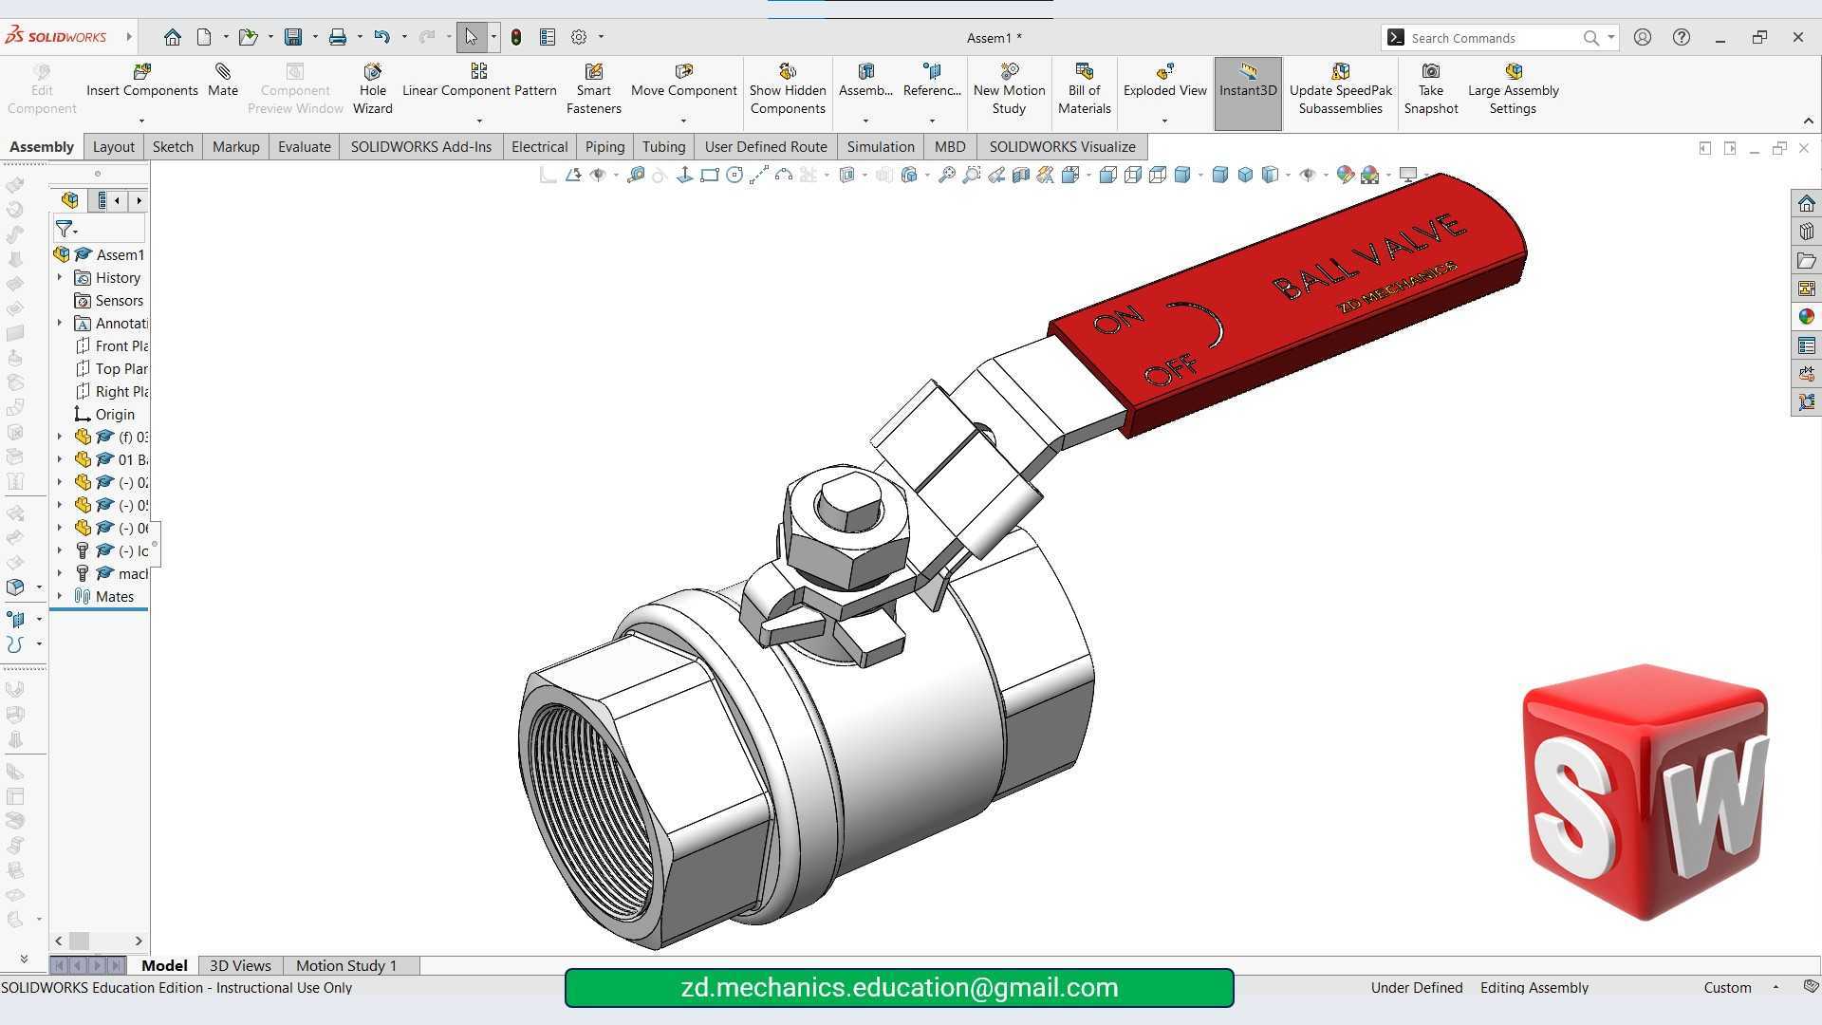
Task: Click the Edit Appearance color wheel icon
Action: pyautogui.click(x=1345, y=175)
